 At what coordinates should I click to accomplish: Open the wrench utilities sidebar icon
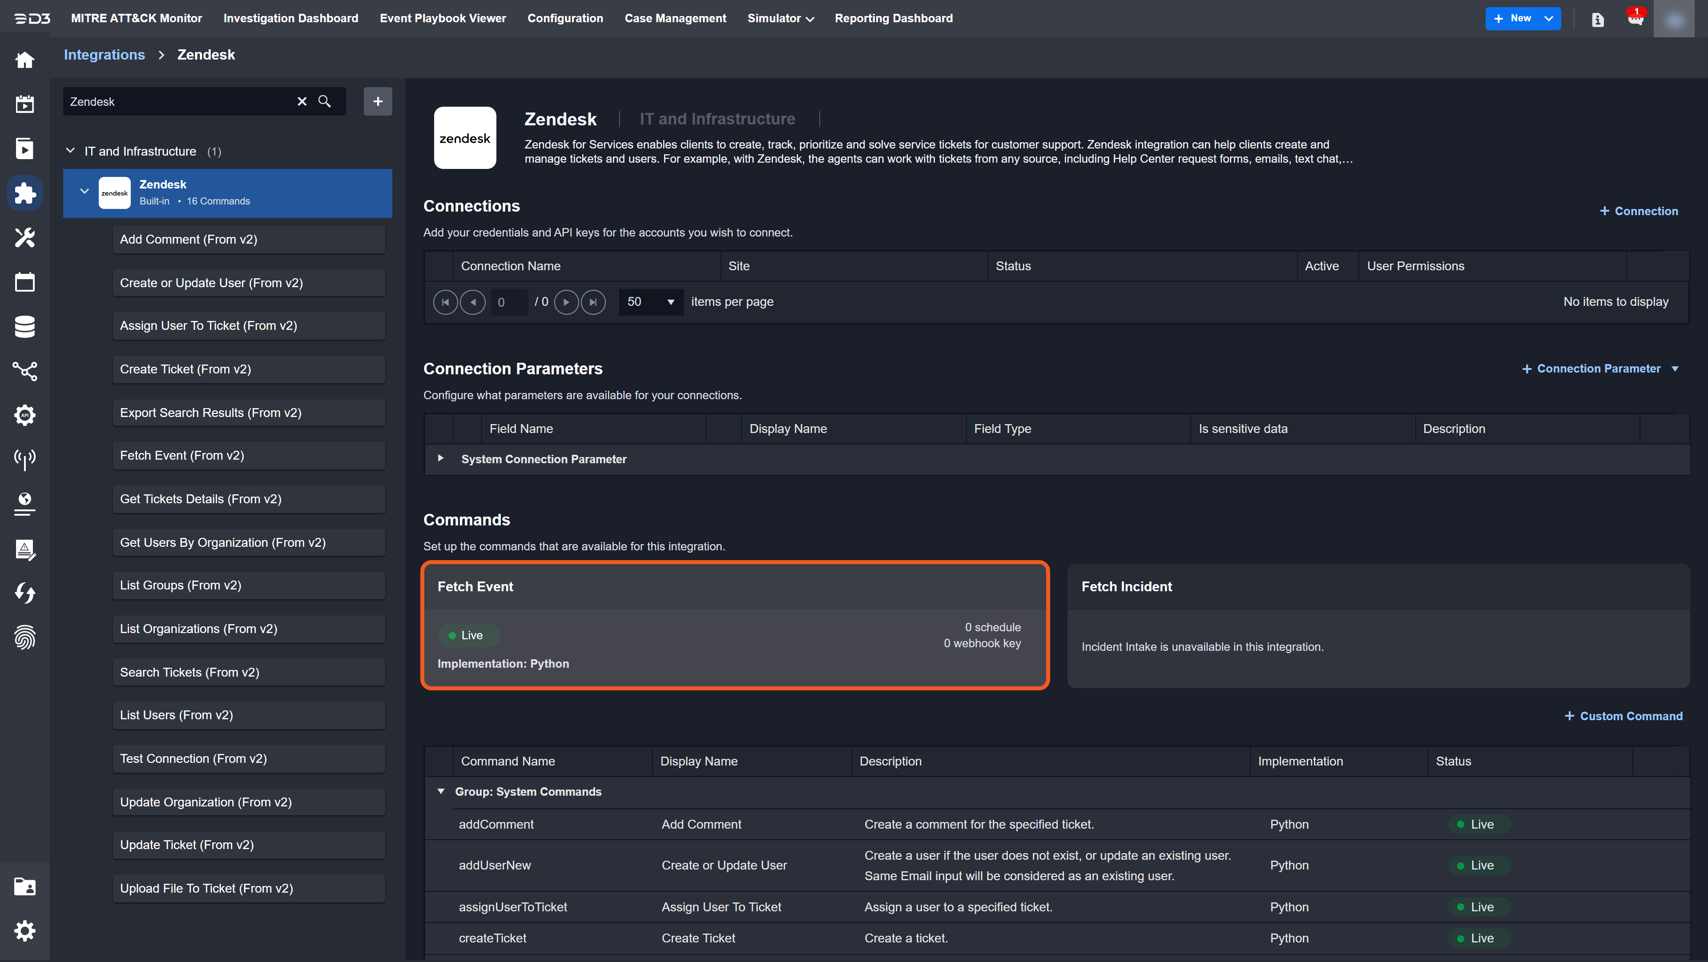24,237
